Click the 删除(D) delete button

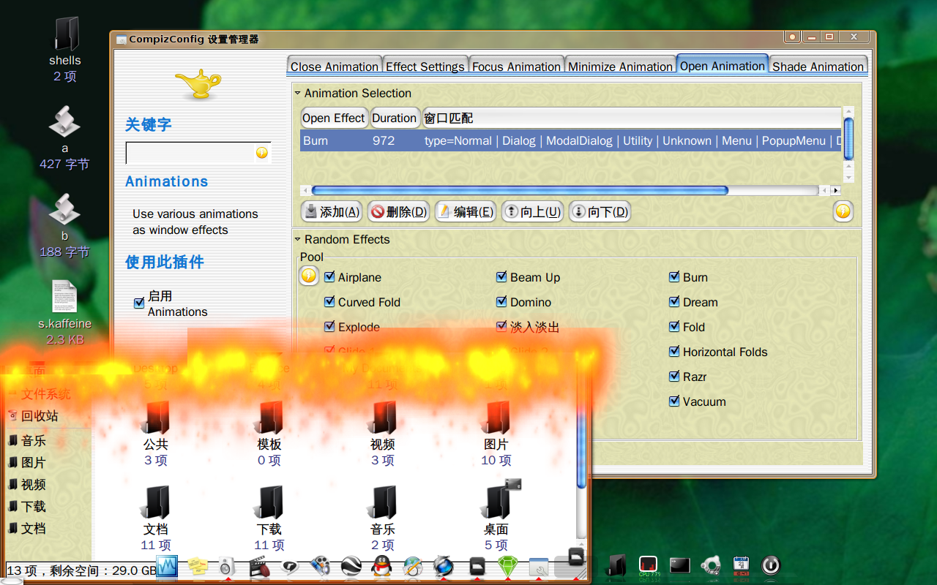(x=399, y=212)
